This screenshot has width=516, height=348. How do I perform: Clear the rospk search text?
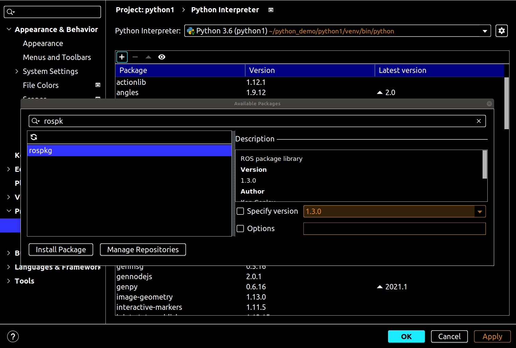coord(479,121)
